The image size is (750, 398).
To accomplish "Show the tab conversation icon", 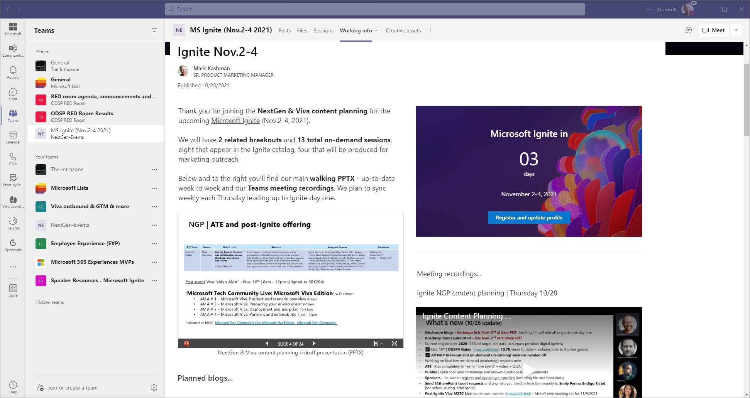I will (689, 30).
